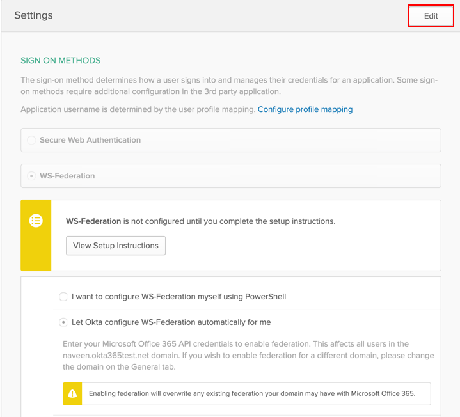The image size is (460, 417).
Task: Click the 'I want to configure WS-Federation myself' label
Action: [178, 297]
